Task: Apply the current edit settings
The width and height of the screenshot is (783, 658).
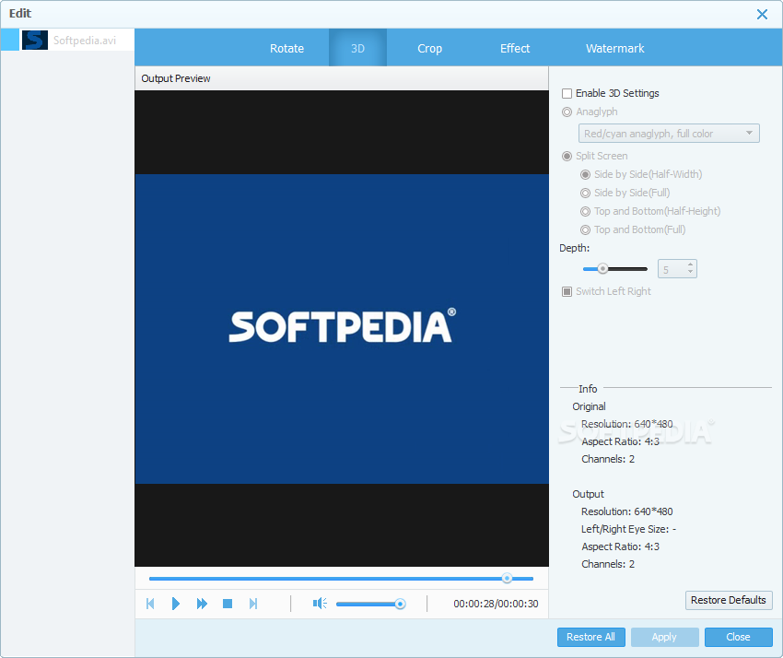Action: click(x=664, y=637)
